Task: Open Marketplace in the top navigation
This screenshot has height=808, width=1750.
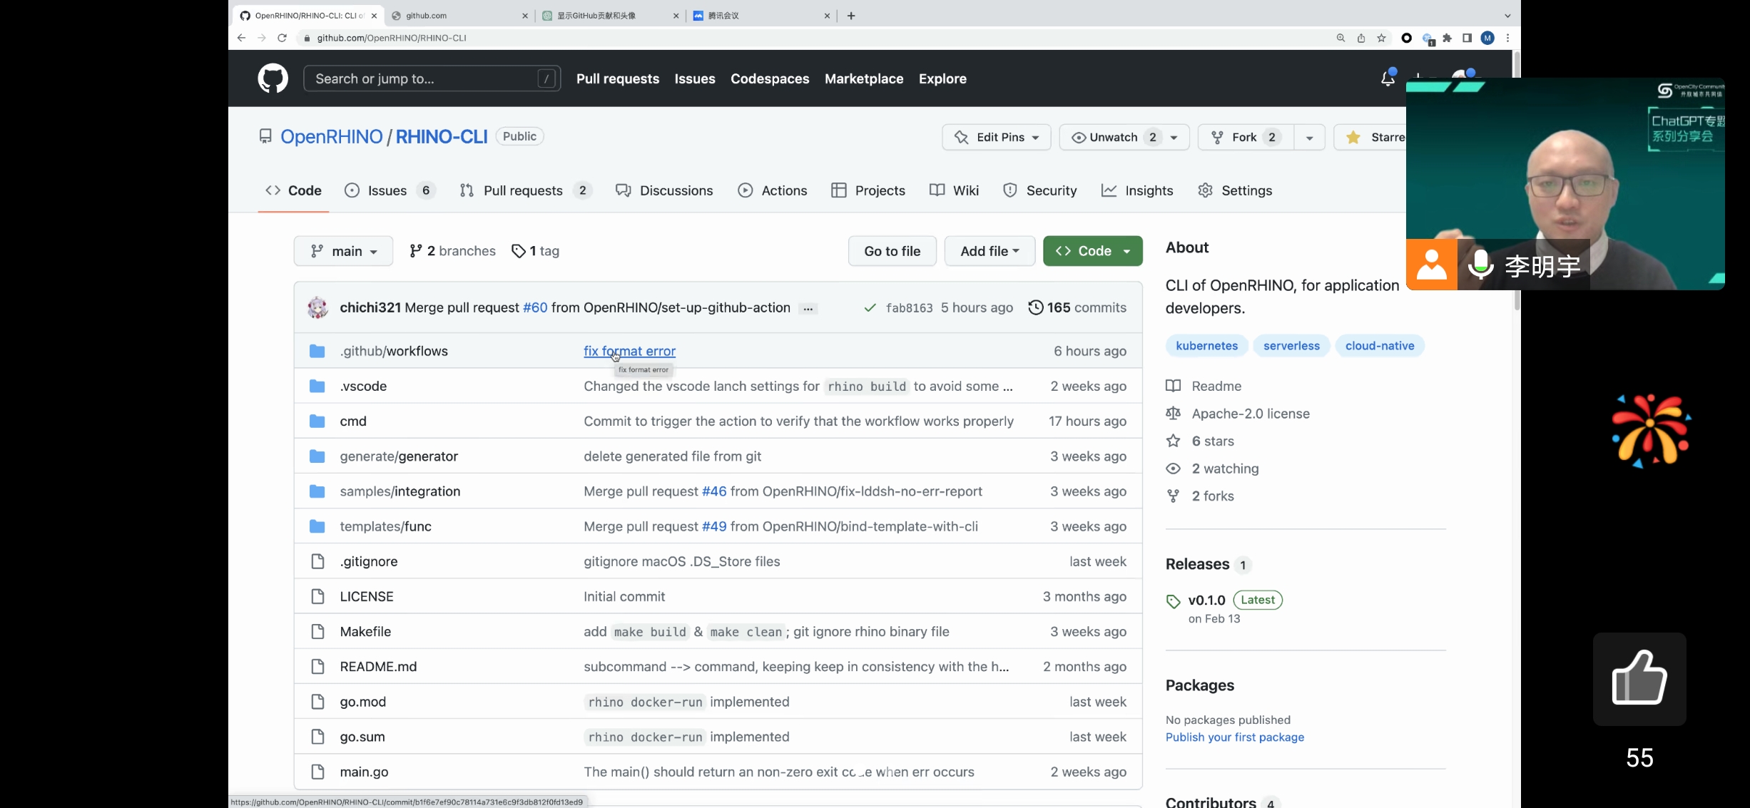Action: click(x=864, y=78)
